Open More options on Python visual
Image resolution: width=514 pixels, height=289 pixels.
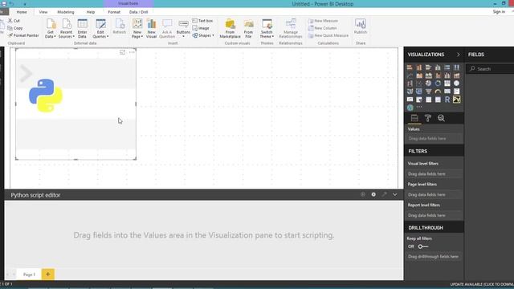(x=132, y=52)
